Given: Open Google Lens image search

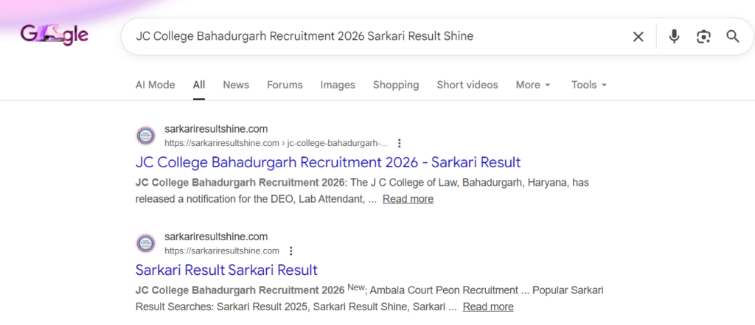Looking at the screenshot, I should [x=703, y=36].
